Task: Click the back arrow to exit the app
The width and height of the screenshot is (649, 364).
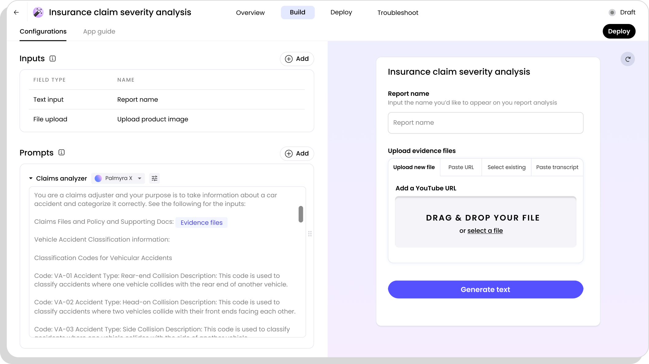Action: 16,12
